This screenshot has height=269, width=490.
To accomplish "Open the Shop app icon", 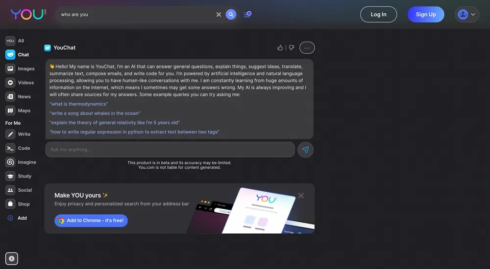I will tap(10, 204).
